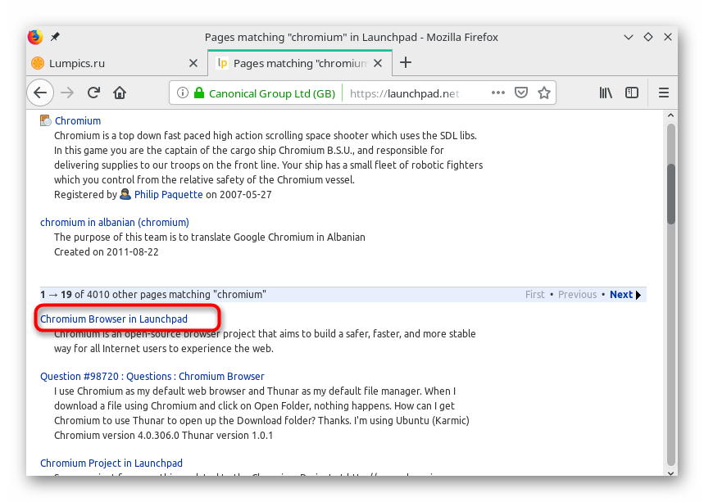The height and width of the screenshot is (502, 704).
Task: Click the "Created on 2011-08-22" text
Action: click(107, 251)
